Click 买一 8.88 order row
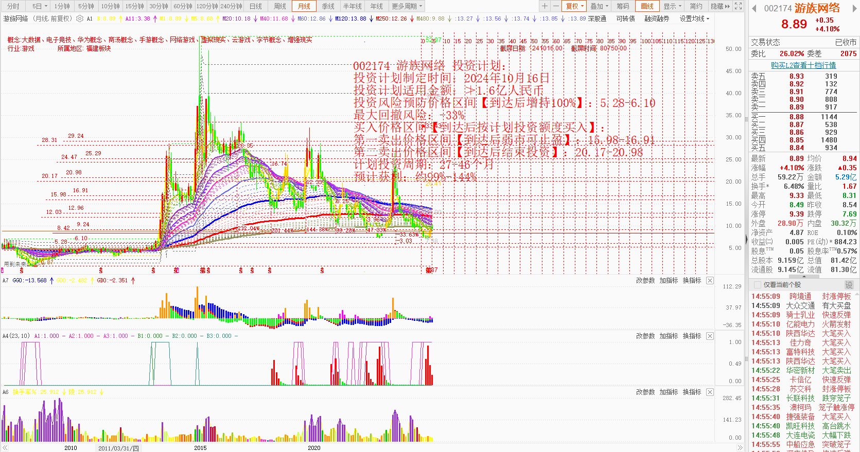The image size is (860, 452). tap(803, 117)
